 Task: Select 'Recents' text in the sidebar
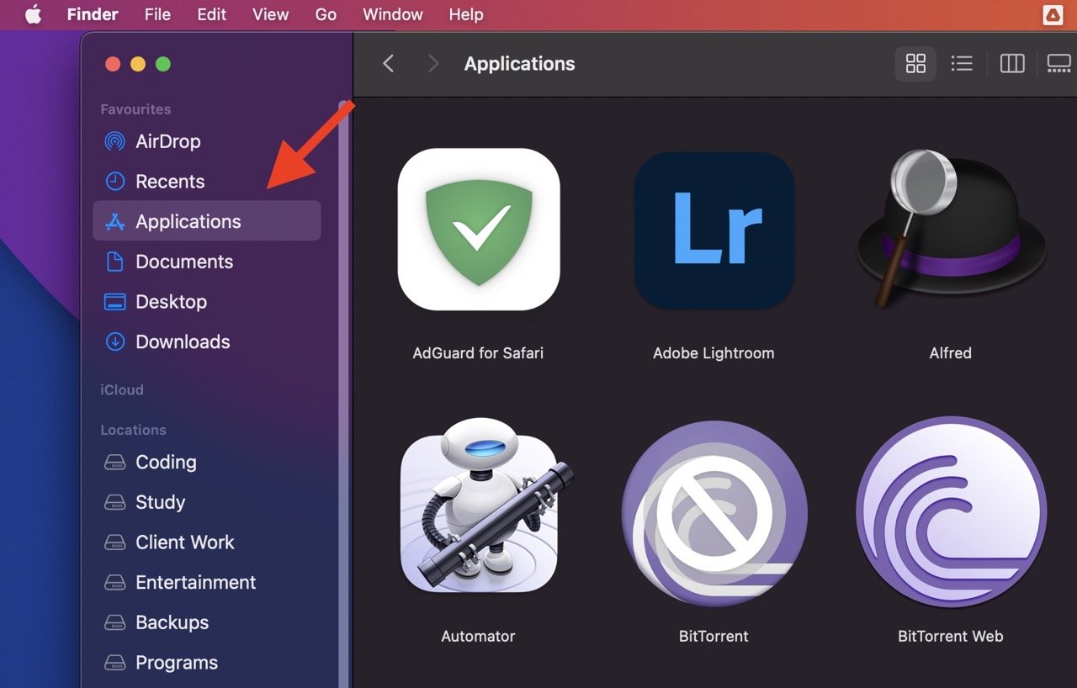click(170, 182)
